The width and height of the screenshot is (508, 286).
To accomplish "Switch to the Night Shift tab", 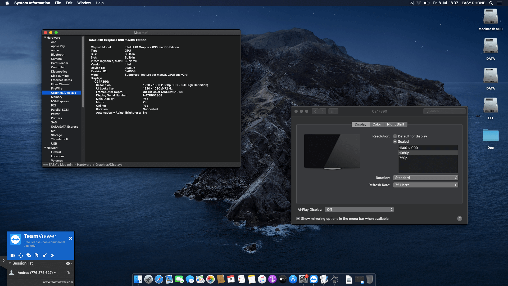I will pyautogui.click(x=395, y=124).
